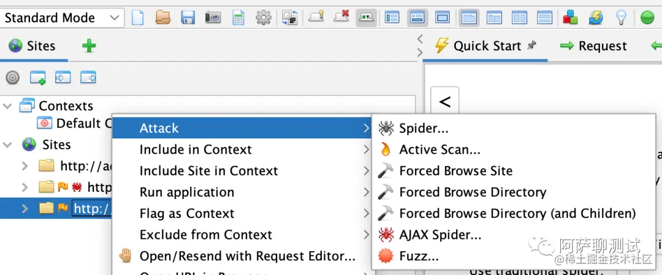Expand the first http://a site folder
This screenshot has width=662, height=275.
click(x=25, y=166)
